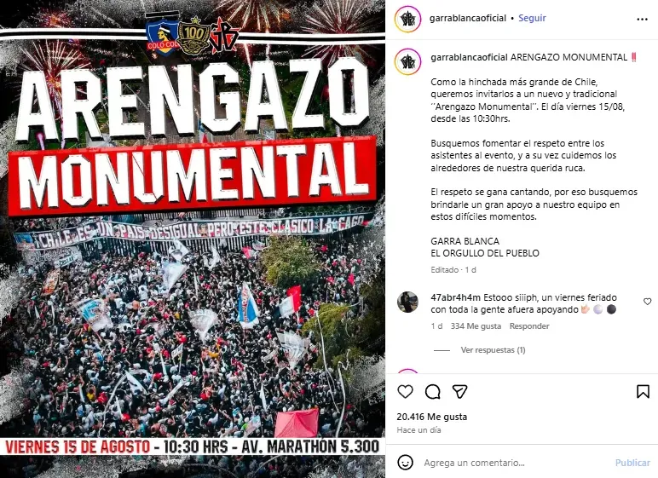Save the post with the bookmark icon
Viewport: 658px width, 478px height.
(x=643, y=392)
